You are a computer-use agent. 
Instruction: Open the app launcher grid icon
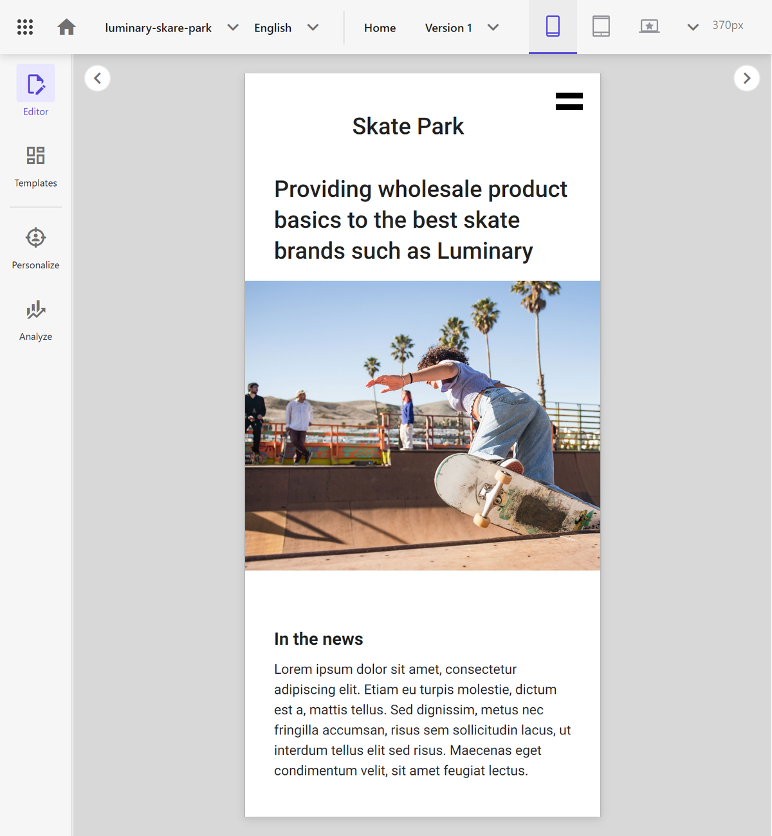point(24,26)
